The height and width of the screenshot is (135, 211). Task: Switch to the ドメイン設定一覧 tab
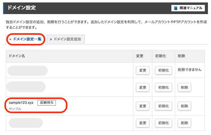(25, 39)
